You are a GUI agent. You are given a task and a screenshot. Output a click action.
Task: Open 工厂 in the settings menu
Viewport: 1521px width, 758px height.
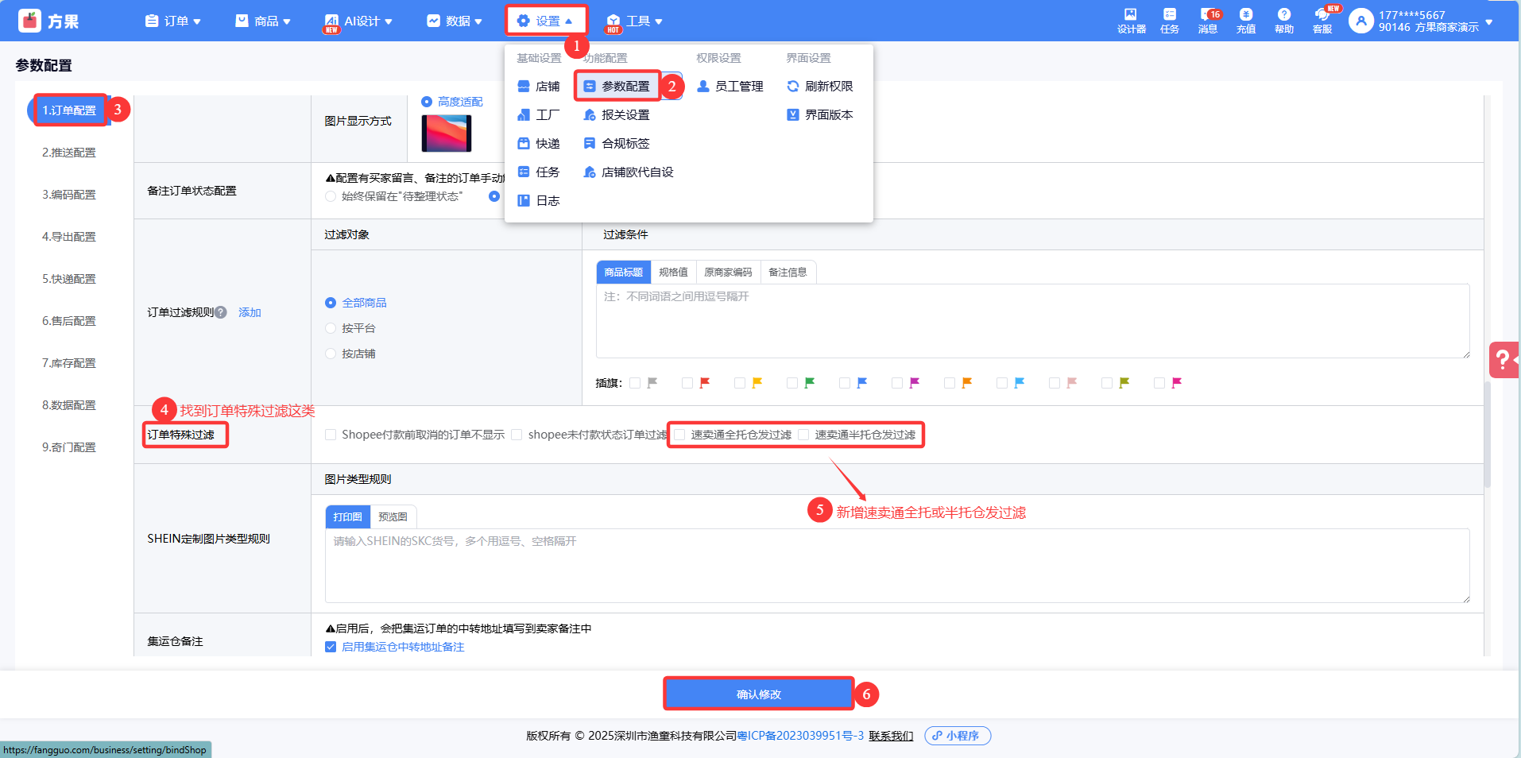539,115
